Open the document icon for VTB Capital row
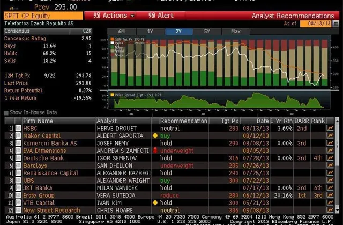The height and width of the screenshot is (225, 343). [x=18, y=202]
